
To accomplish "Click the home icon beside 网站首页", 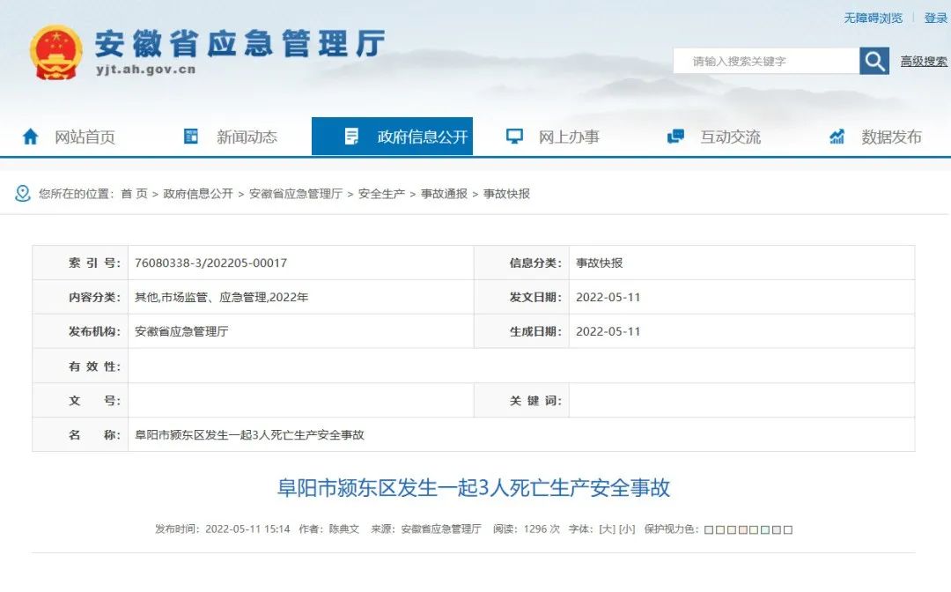I will click(x=30, y=137).
